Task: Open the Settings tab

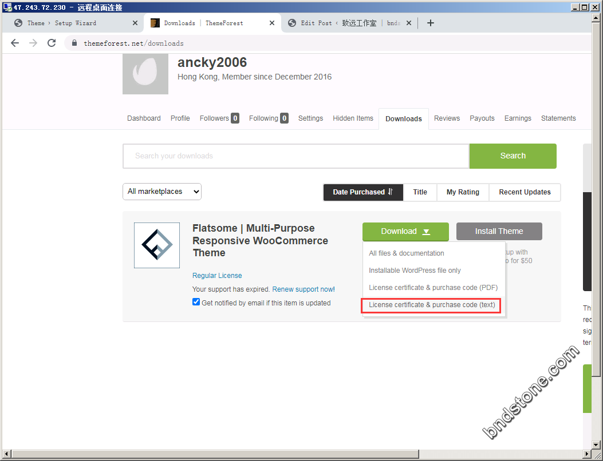Action: (311, 118)
